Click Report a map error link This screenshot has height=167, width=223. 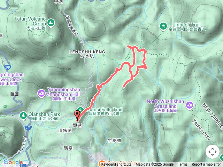point(206,165)
